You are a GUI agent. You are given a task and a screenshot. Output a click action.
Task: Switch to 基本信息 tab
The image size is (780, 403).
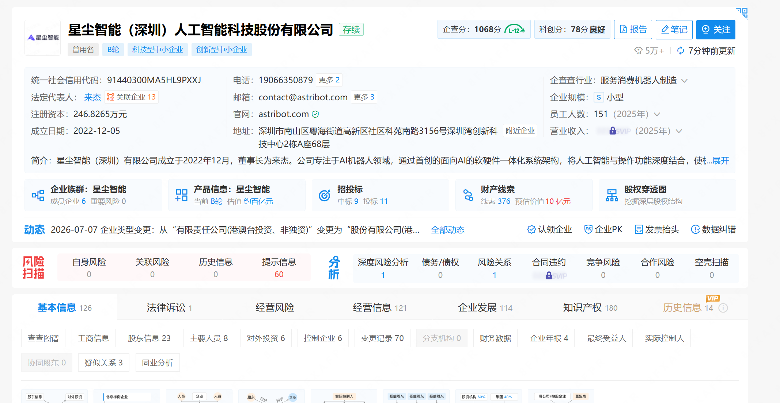pos(65,307)
